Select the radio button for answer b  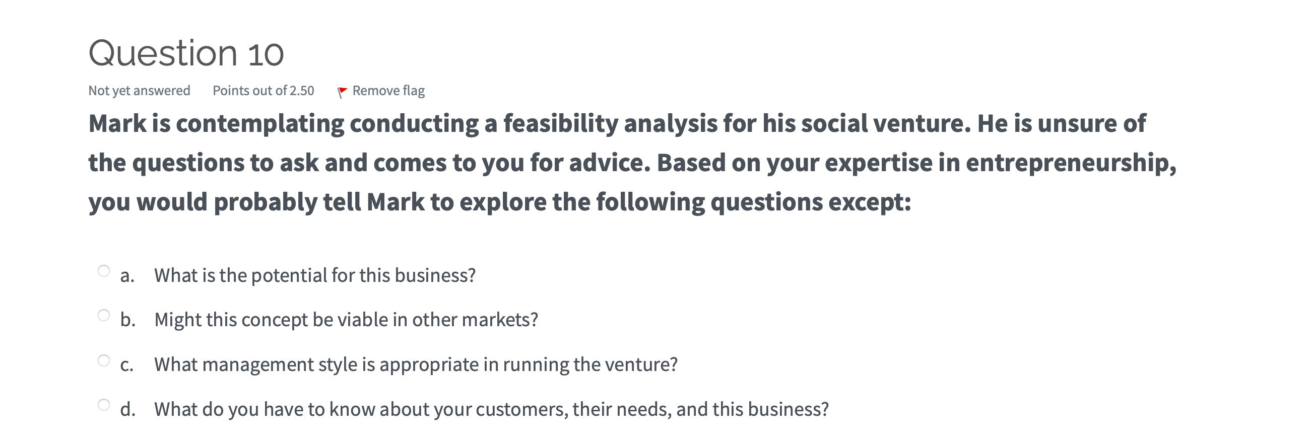[103, 316]
